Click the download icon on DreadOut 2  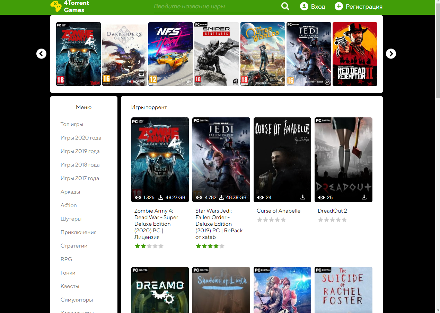tap(364, 197)
